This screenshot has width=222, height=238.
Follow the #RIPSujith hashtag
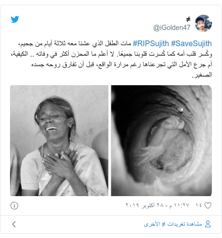(151, 43)
